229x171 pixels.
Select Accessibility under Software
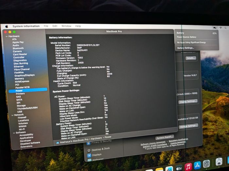coord(26,135)
